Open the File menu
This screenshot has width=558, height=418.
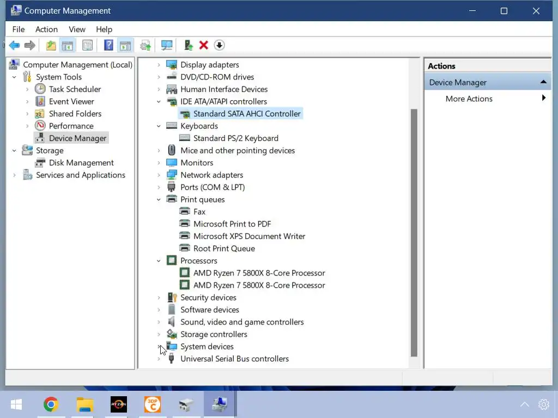click(x=19, y=29)
